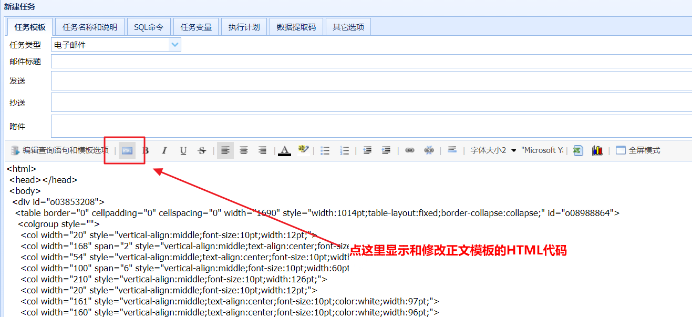Image resolution: width=692 pixels, height=317 pixels.
Task: Click the col width="210" code line
Action: coord(174,279)
